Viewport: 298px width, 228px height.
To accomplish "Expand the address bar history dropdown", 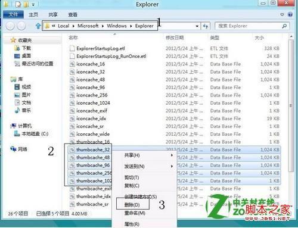I will click(x=197, y=26).
